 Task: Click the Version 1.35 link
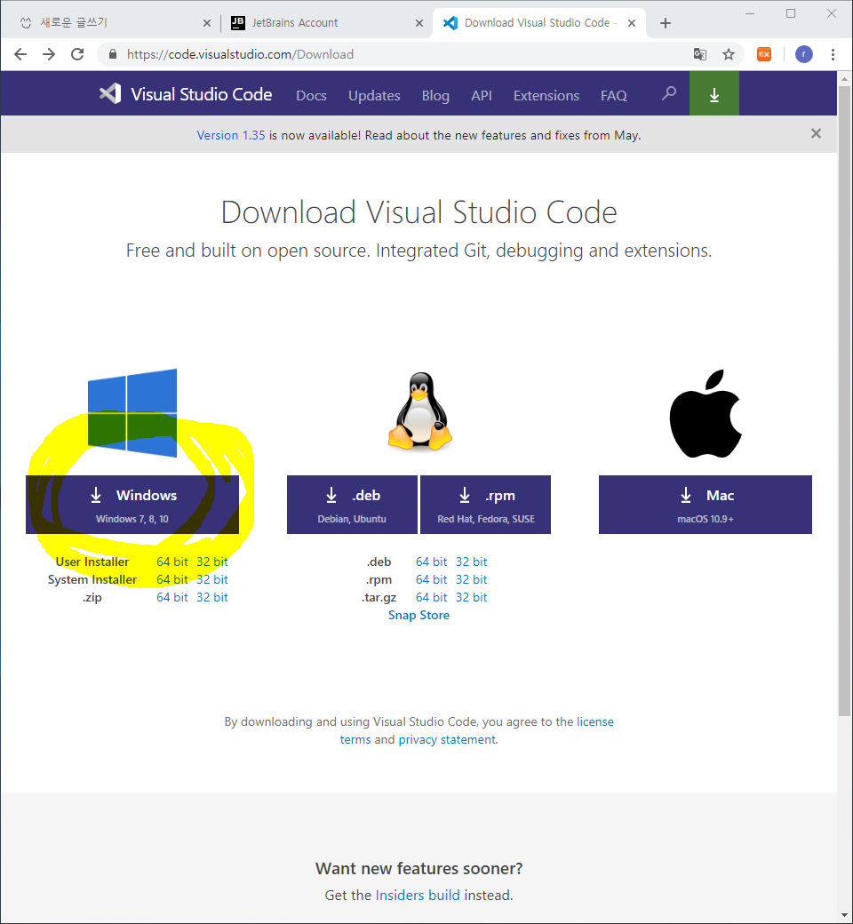[231, 136]
